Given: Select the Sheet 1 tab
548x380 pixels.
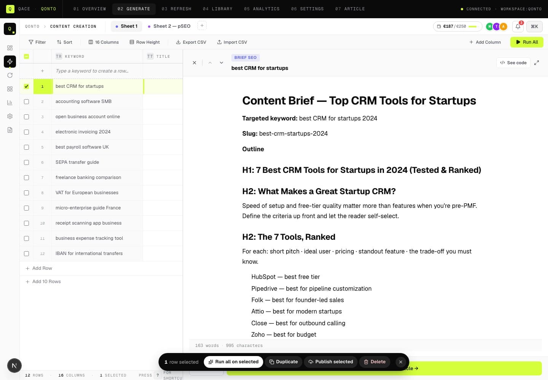Looking at the screenshot, I should click(x=126, y=26).
